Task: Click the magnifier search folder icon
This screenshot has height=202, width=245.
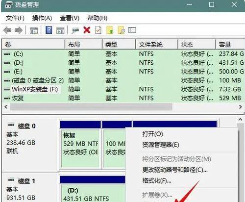Action: tap(121, 30)
